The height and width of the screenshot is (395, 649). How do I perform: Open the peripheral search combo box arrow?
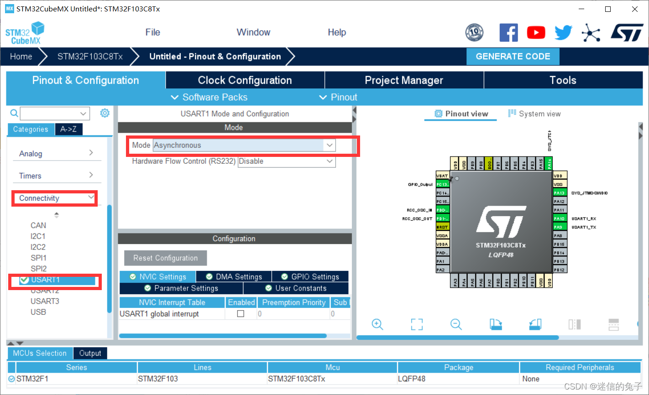83,113
